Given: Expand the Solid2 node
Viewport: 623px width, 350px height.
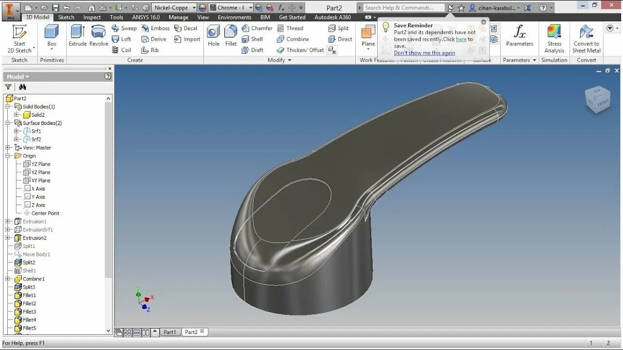Looking at the screenshot, I should click(17, 115).
